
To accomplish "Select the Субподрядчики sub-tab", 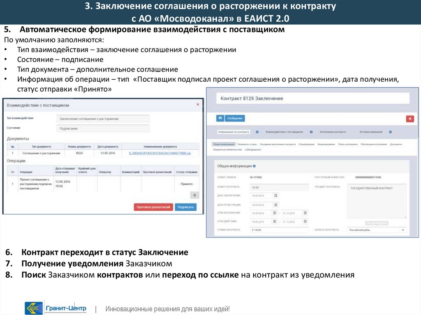I will click(253, 150).
